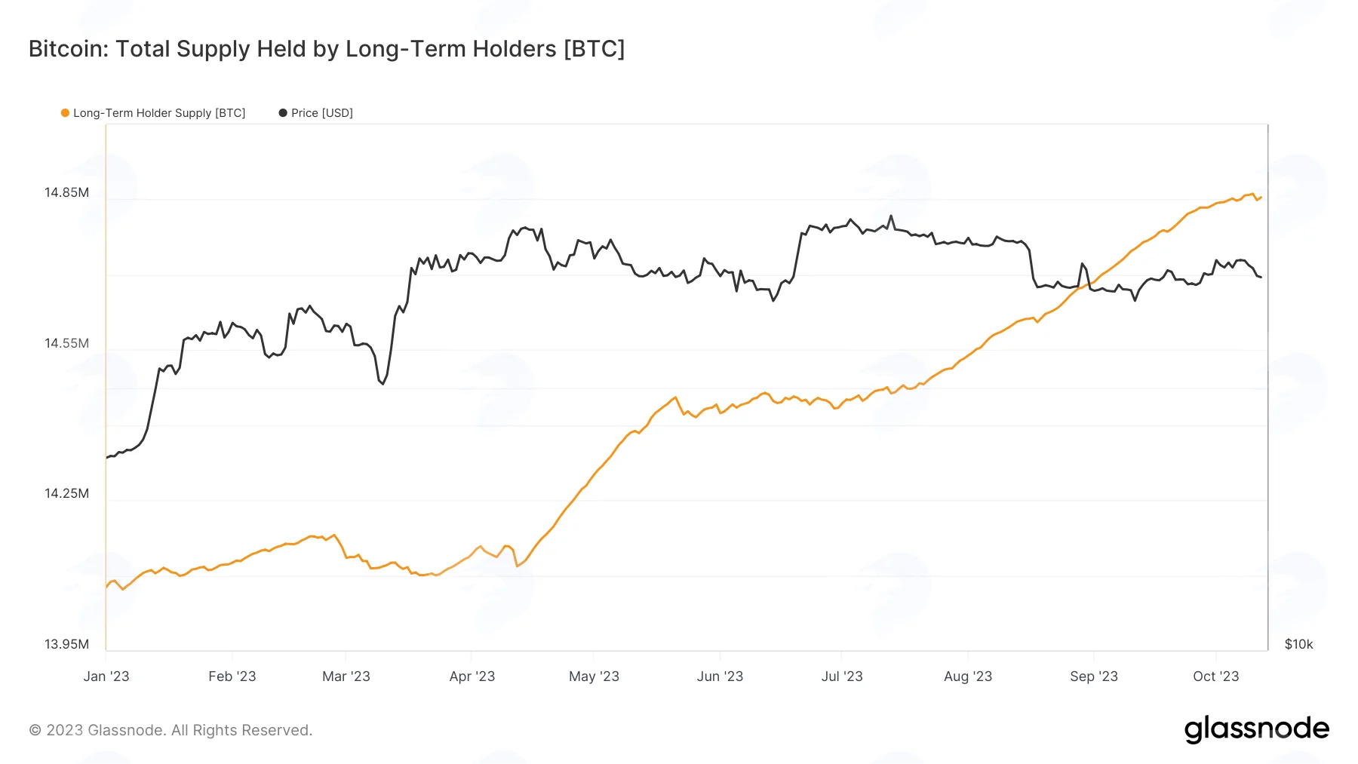
Task: Click the Jun '23 axis label
Action: [720, 677]
